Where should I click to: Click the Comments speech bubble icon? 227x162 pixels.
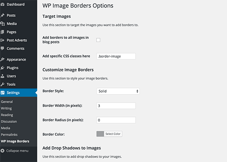click(2, 48)
